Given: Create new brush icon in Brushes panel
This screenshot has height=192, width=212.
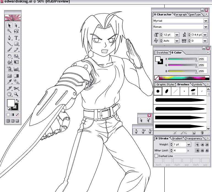Looking at the screenshot, I should 194,133.
